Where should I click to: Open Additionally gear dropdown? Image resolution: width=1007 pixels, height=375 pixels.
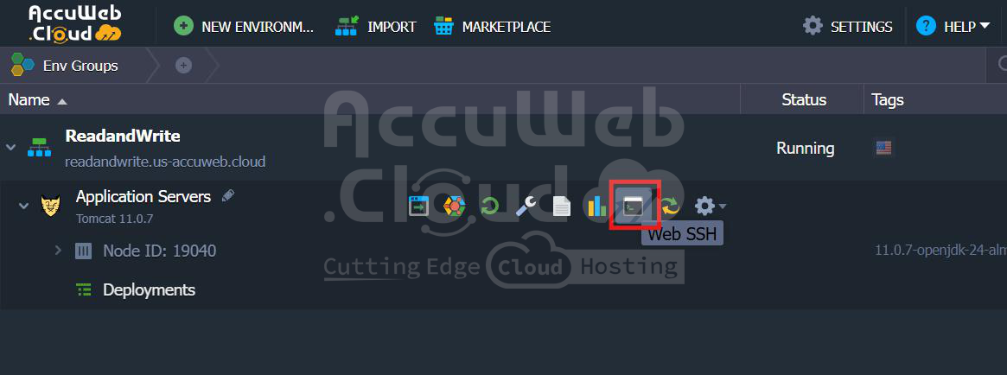click(x=711, y=207)
